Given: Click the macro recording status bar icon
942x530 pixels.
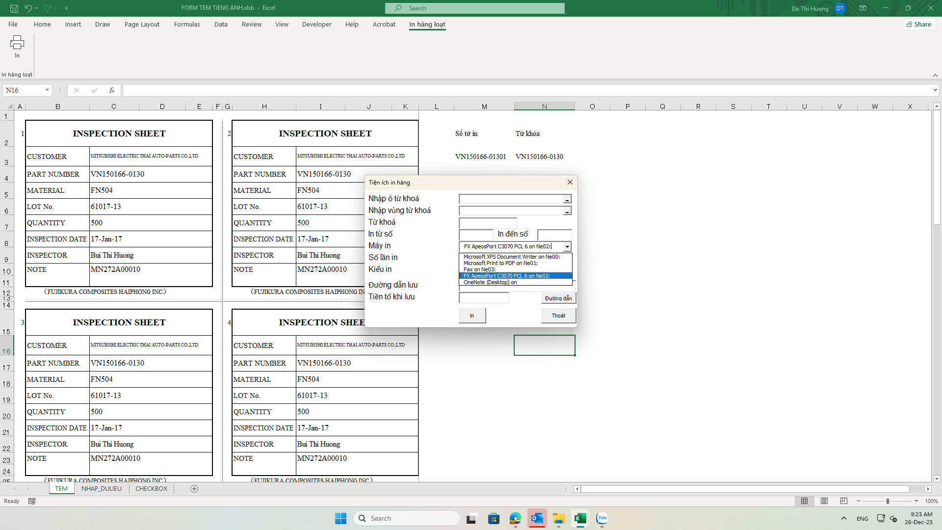Looking at the screenshot, I should click(x=32, y=501).
